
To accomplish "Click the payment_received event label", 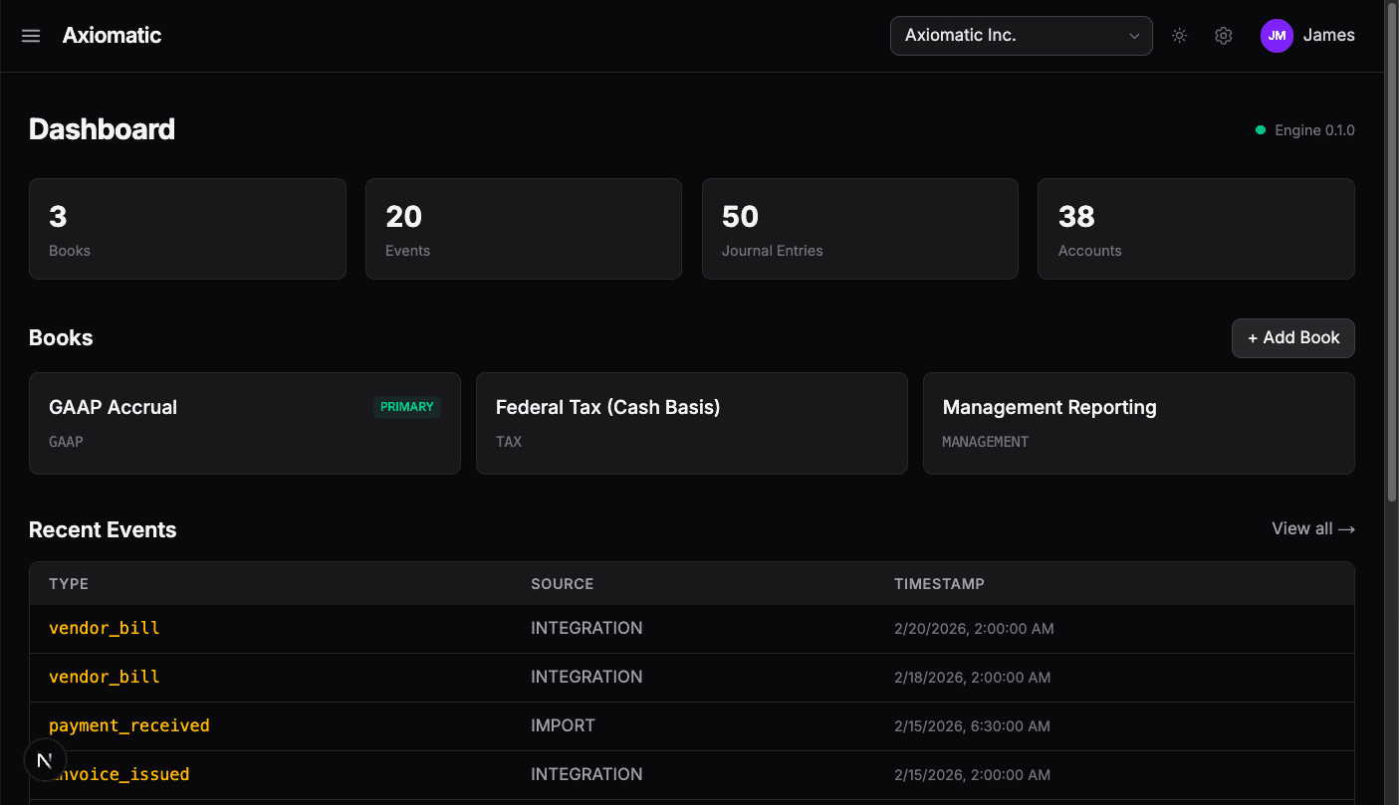I will pos(128,725).
